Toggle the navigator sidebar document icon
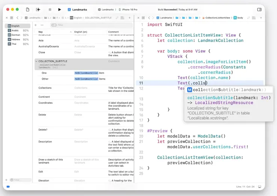The width and height of the screenshot is (277, 196). (x=28, y=9)
